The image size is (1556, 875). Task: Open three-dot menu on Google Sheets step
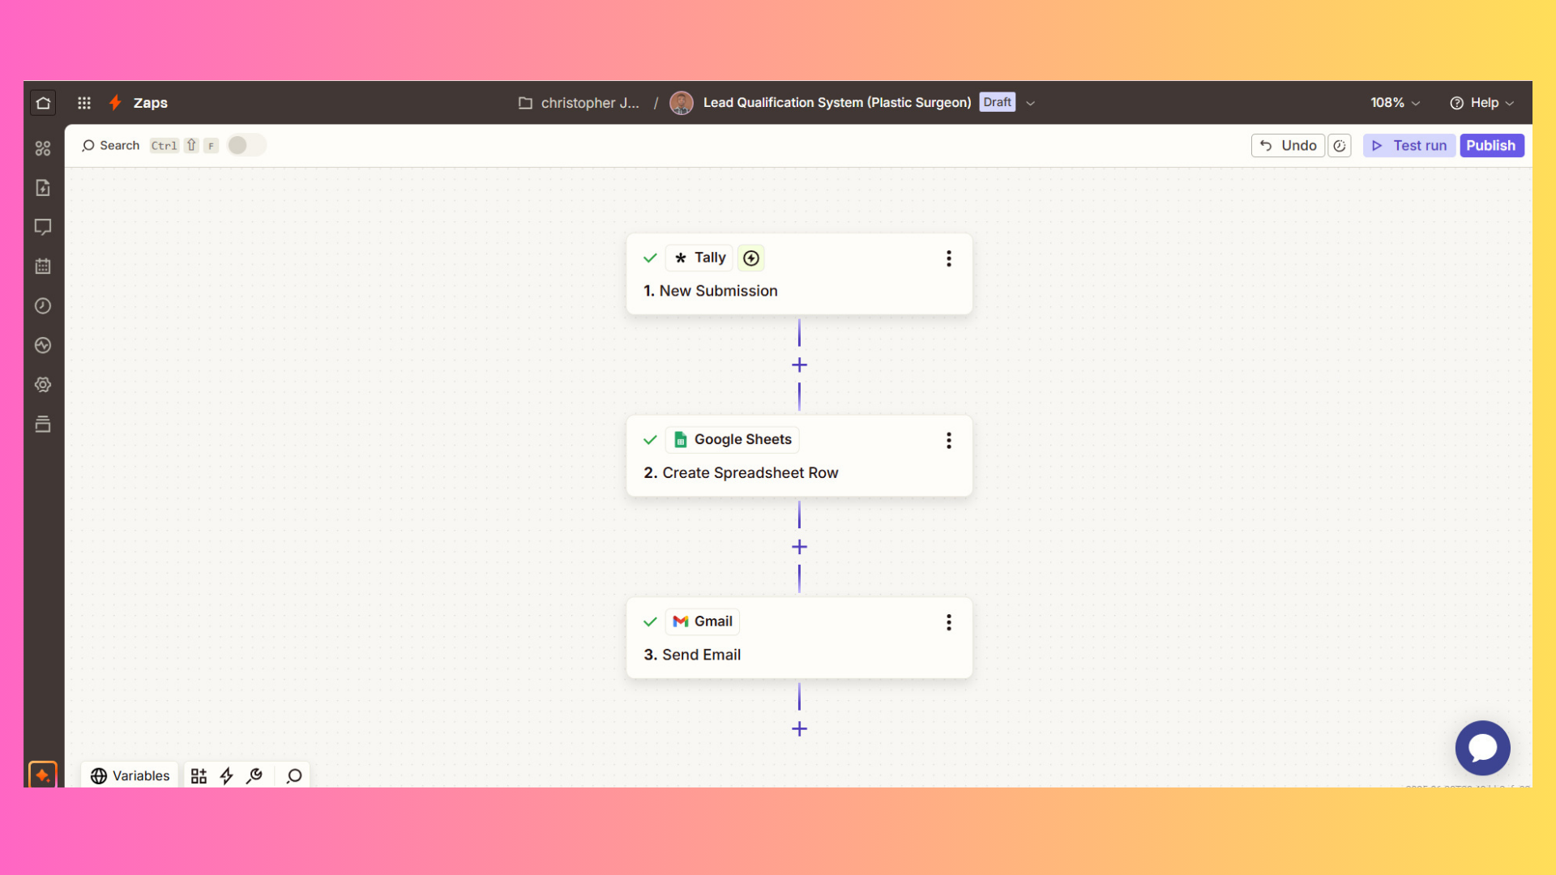949,440
